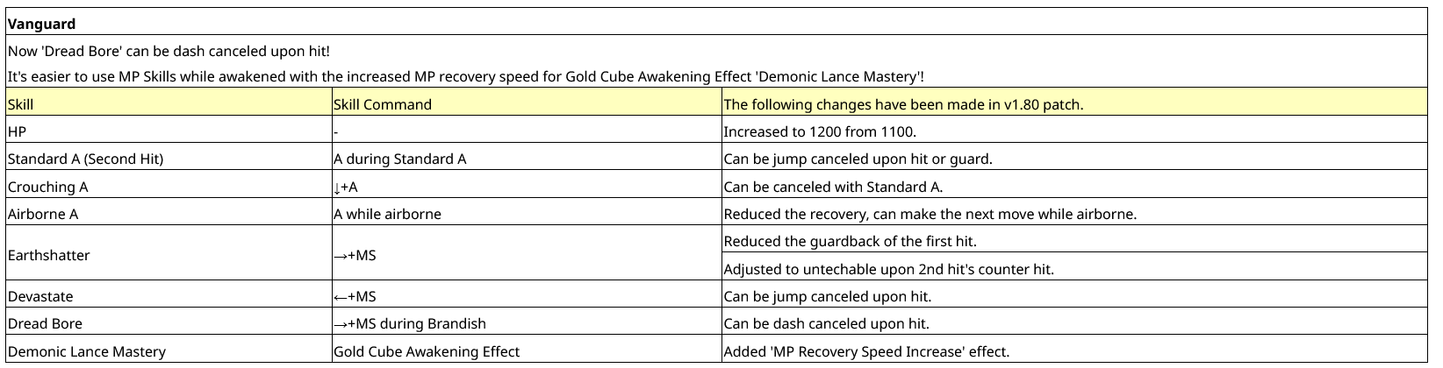The height and width of the screenshot is (368, 1443).
Task: Click the untechable counter hit change cell
Action: coord(1075,268)
